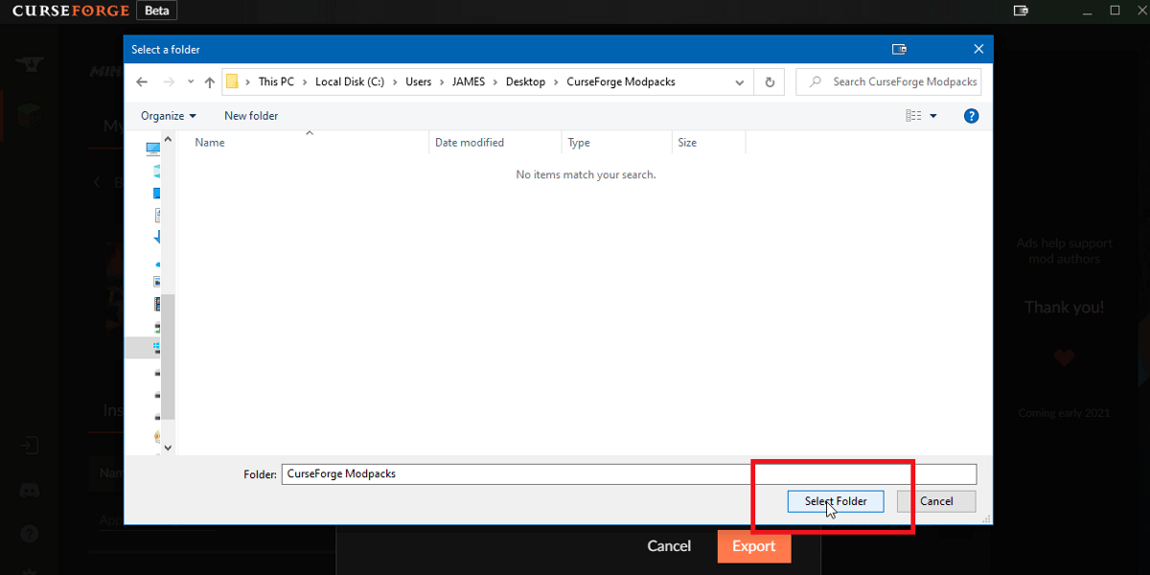Open the view options dropdown arrow
Viewport: 1150px width, 575px height.
[933, 116]
